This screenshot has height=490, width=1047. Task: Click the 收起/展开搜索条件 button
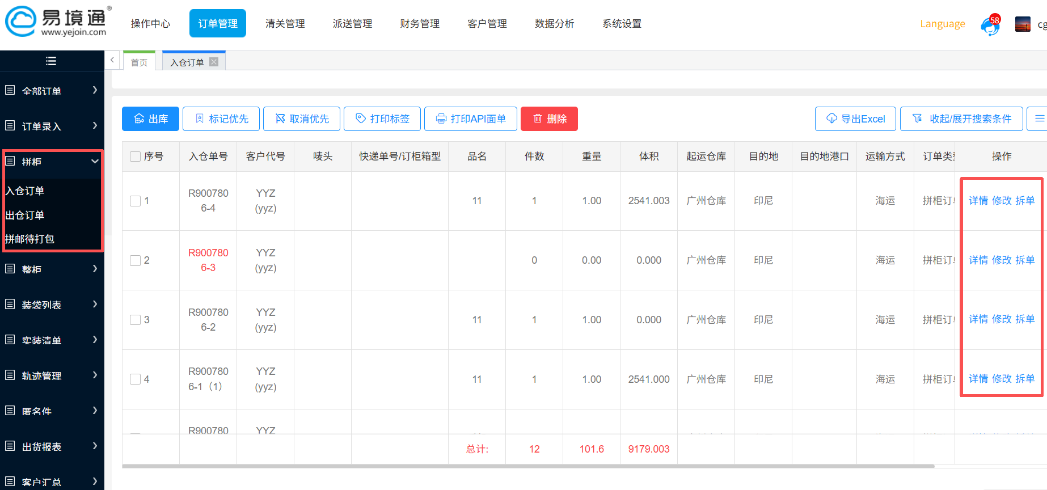coord(961,119)
